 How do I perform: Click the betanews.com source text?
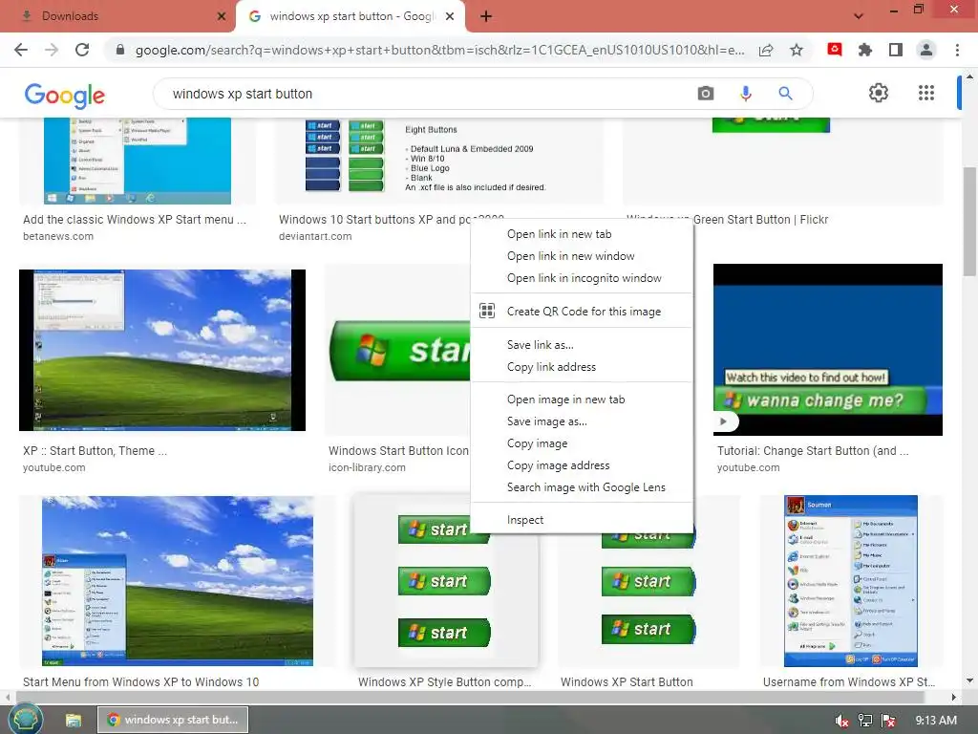58,237
